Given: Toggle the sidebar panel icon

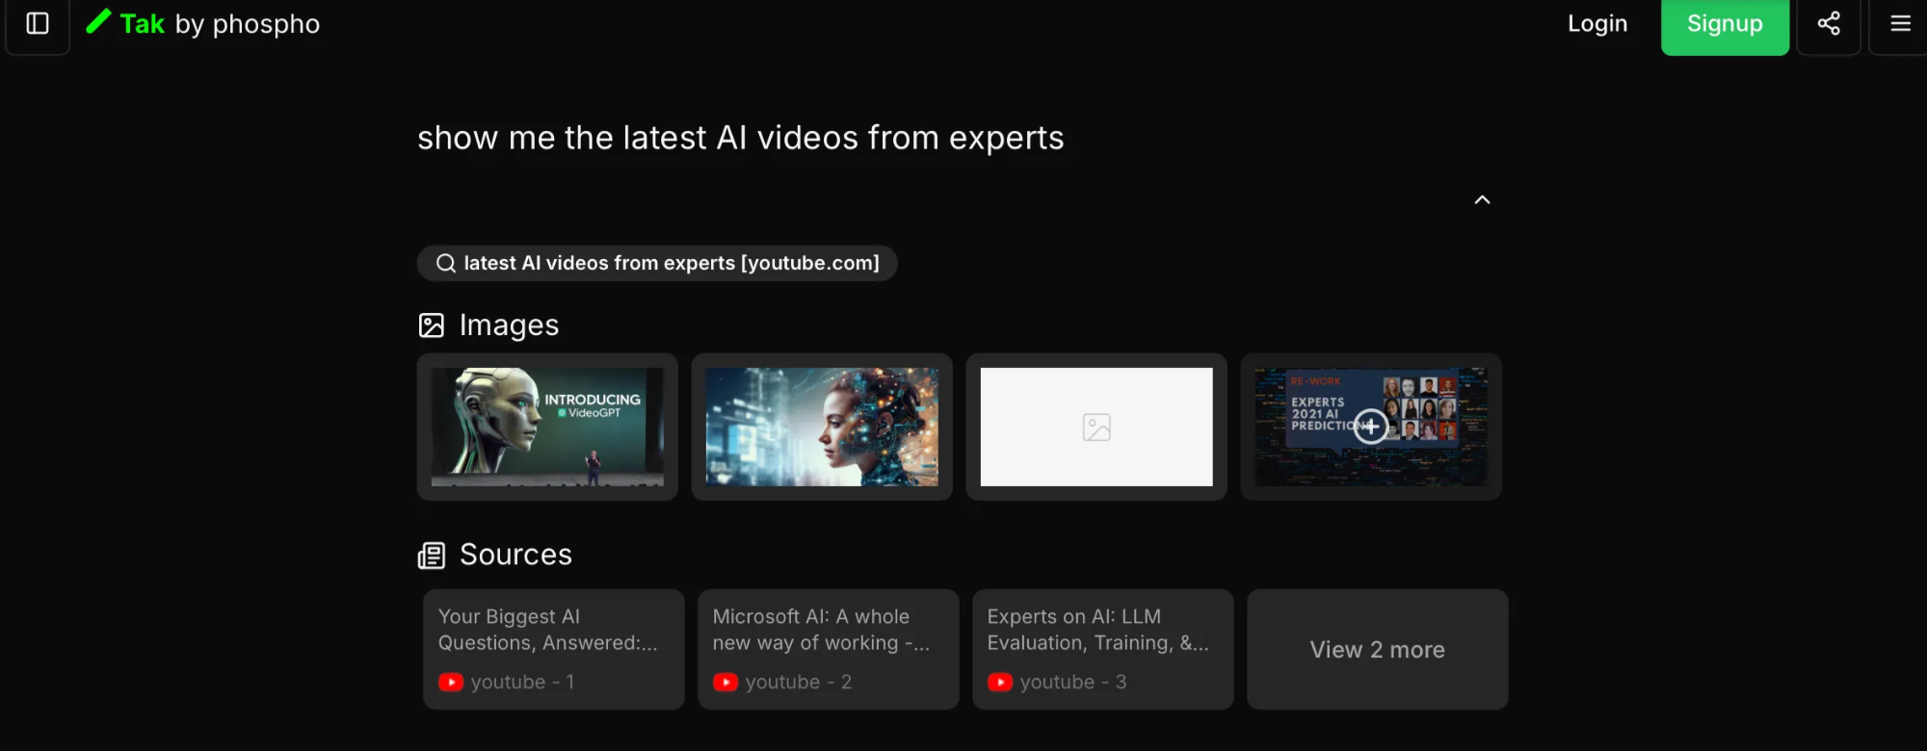Looking at the screenshot, I should coord(38,23).
